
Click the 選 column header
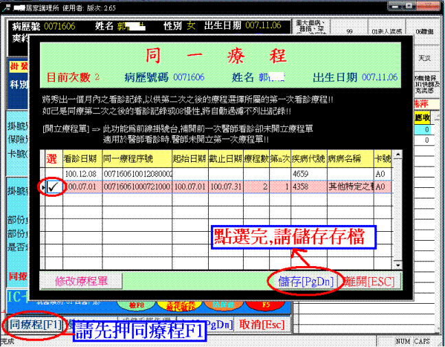(53, 160)
